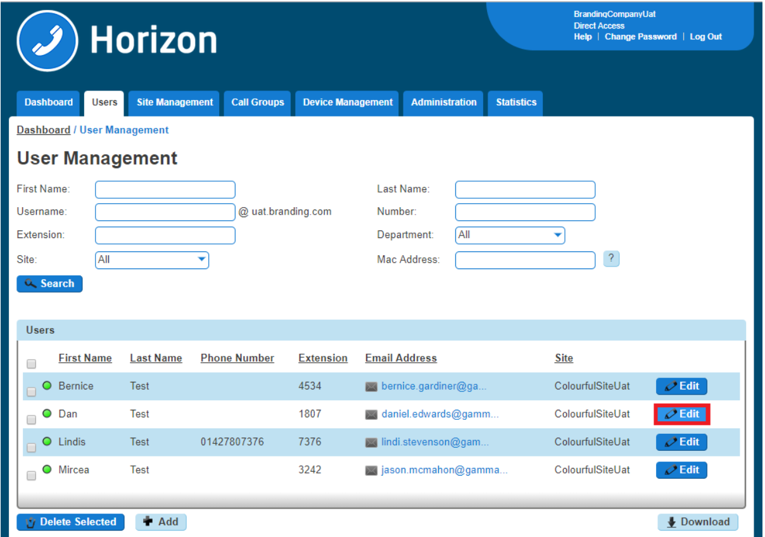765x537 pixels.
Task: Click the Change Password link
Action: [x=641, y=37]
